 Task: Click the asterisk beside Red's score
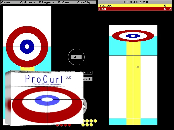pos(170,9)
